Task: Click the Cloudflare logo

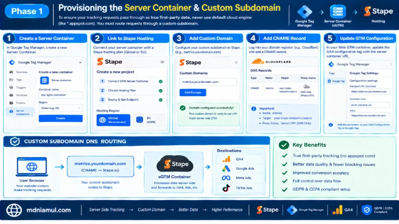Action: pyautogui.click(x=271, y=61)
